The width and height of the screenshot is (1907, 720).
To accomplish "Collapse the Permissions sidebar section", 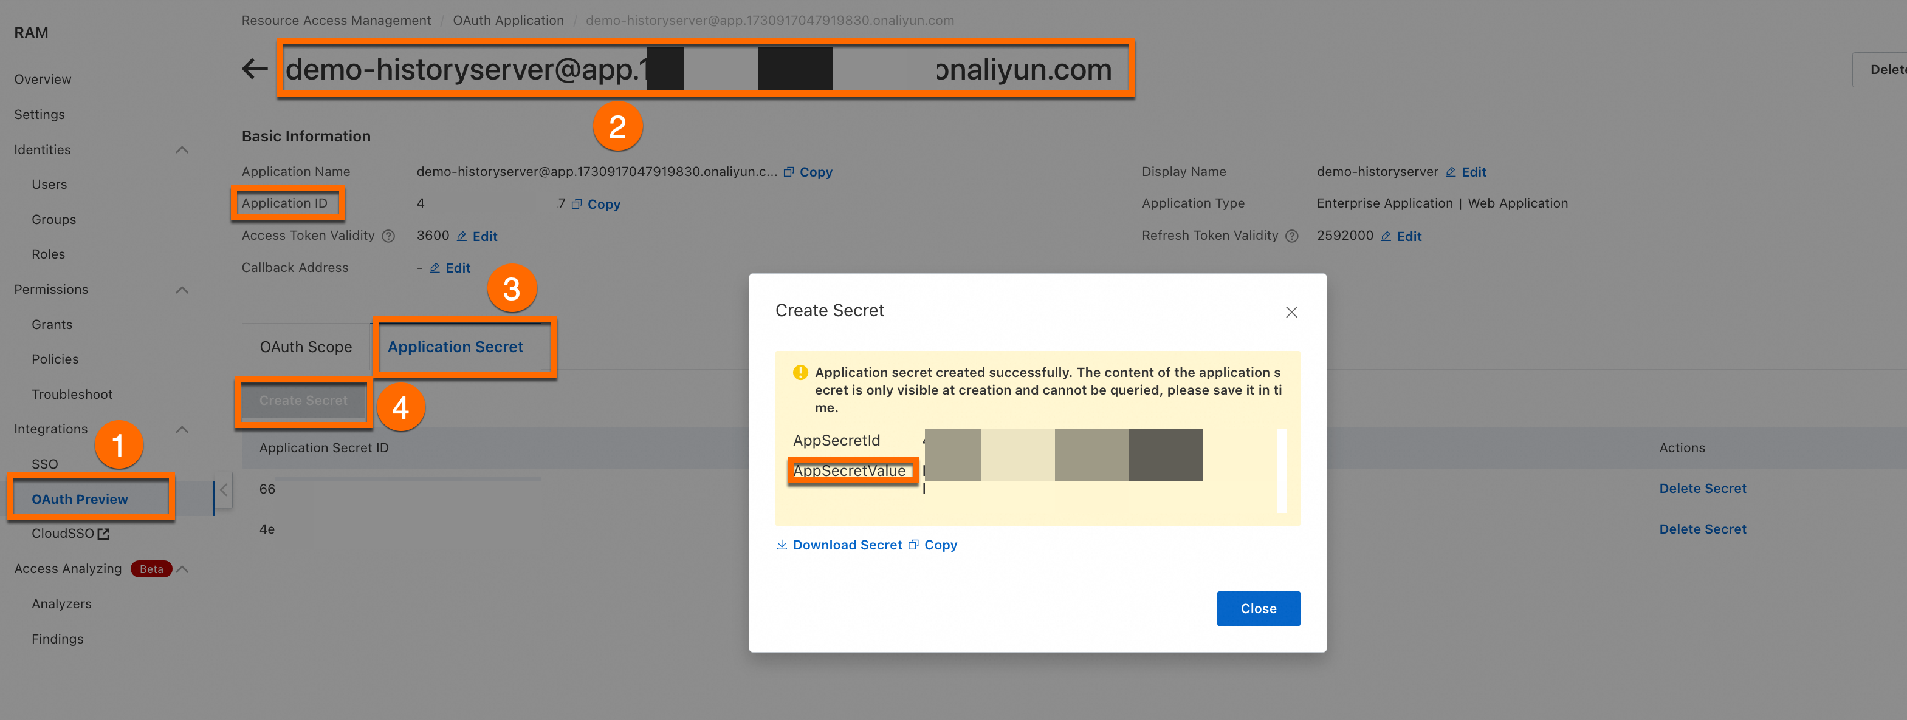I will (182, 290).
